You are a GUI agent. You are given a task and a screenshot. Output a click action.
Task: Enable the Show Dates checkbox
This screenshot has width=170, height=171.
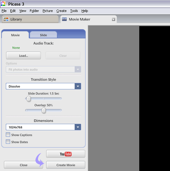(8, 142)
